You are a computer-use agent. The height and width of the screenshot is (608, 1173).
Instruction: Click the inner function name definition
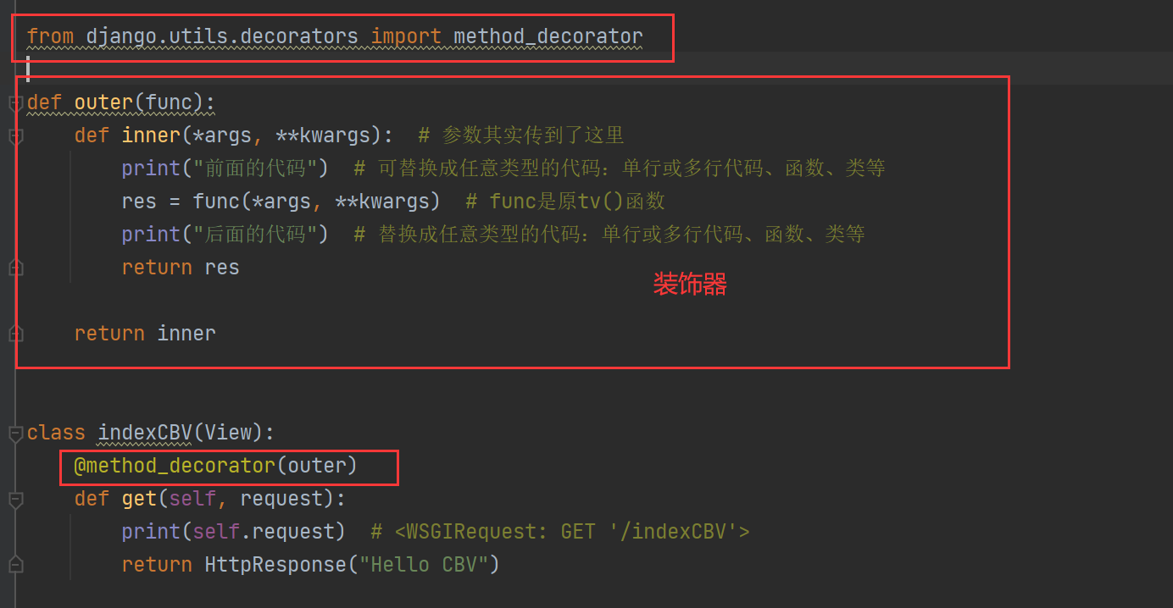[x=151, y=135]
